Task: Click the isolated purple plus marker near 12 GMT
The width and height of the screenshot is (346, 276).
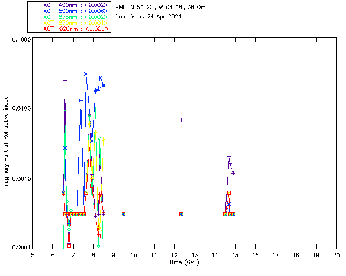Action: pos(182,120)
